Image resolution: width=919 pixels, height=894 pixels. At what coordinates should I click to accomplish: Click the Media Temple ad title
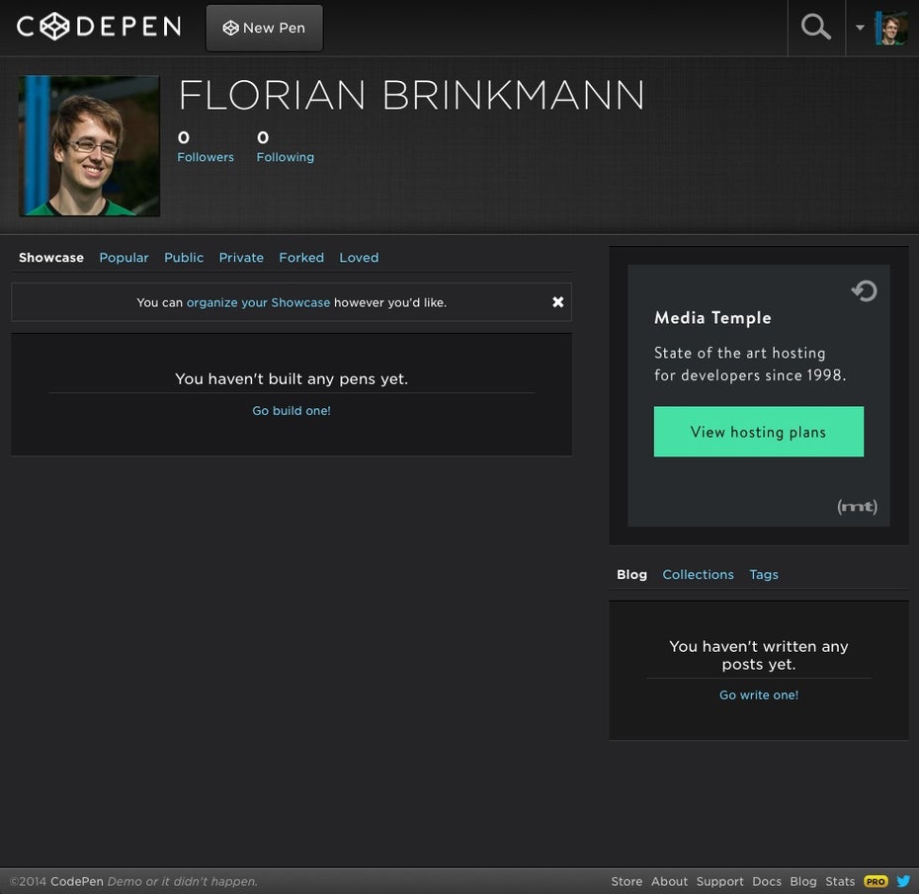712,317
